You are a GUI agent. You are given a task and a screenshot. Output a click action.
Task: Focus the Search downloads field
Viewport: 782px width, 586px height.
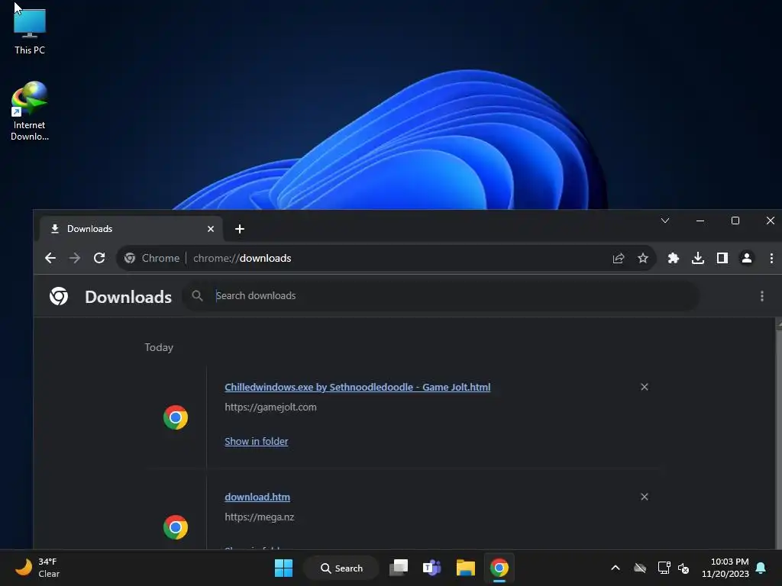tap(439, 296)
